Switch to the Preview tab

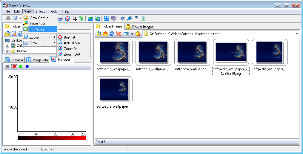tap(14, 60)
